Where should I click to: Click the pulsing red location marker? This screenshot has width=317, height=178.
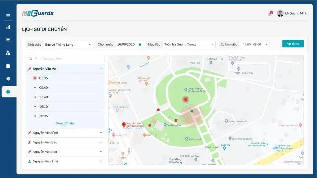(x=186, y=99)
